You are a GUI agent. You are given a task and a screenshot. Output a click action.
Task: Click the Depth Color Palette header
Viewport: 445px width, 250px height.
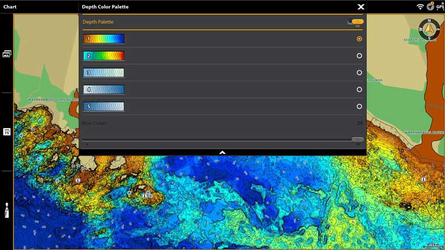tap(105, 7)
